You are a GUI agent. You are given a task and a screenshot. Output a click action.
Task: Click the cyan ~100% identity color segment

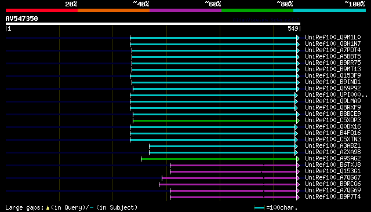(329, 10)
